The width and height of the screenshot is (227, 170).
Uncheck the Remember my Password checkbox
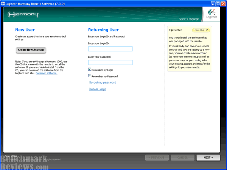point(90,76)
